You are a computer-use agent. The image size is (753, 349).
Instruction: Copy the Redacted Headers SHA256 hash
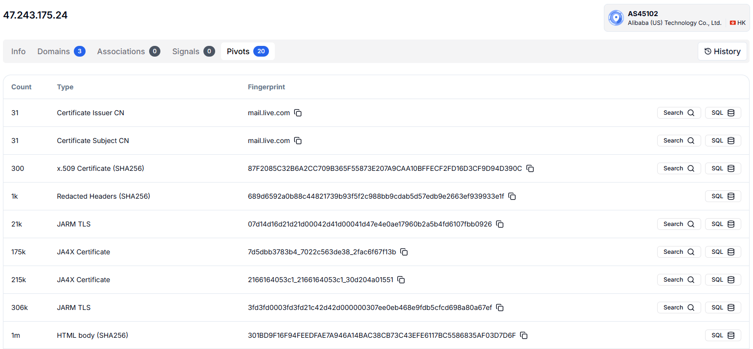512,196
